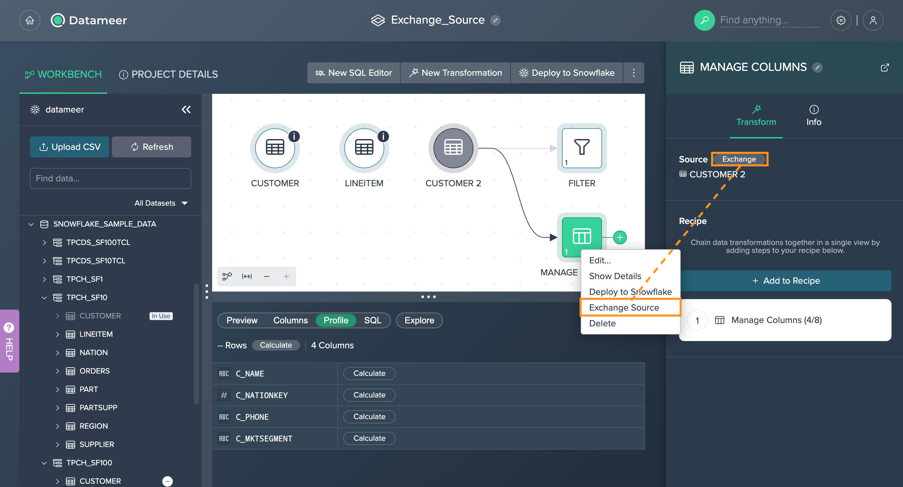Image resolution: width=903 pixels, height=487 pixels.
Task: Calculate profile for C_NAME
Action: tap(369, 374)
